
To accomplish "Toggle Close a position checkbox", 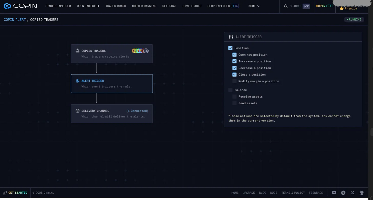I will coord(234,75).
